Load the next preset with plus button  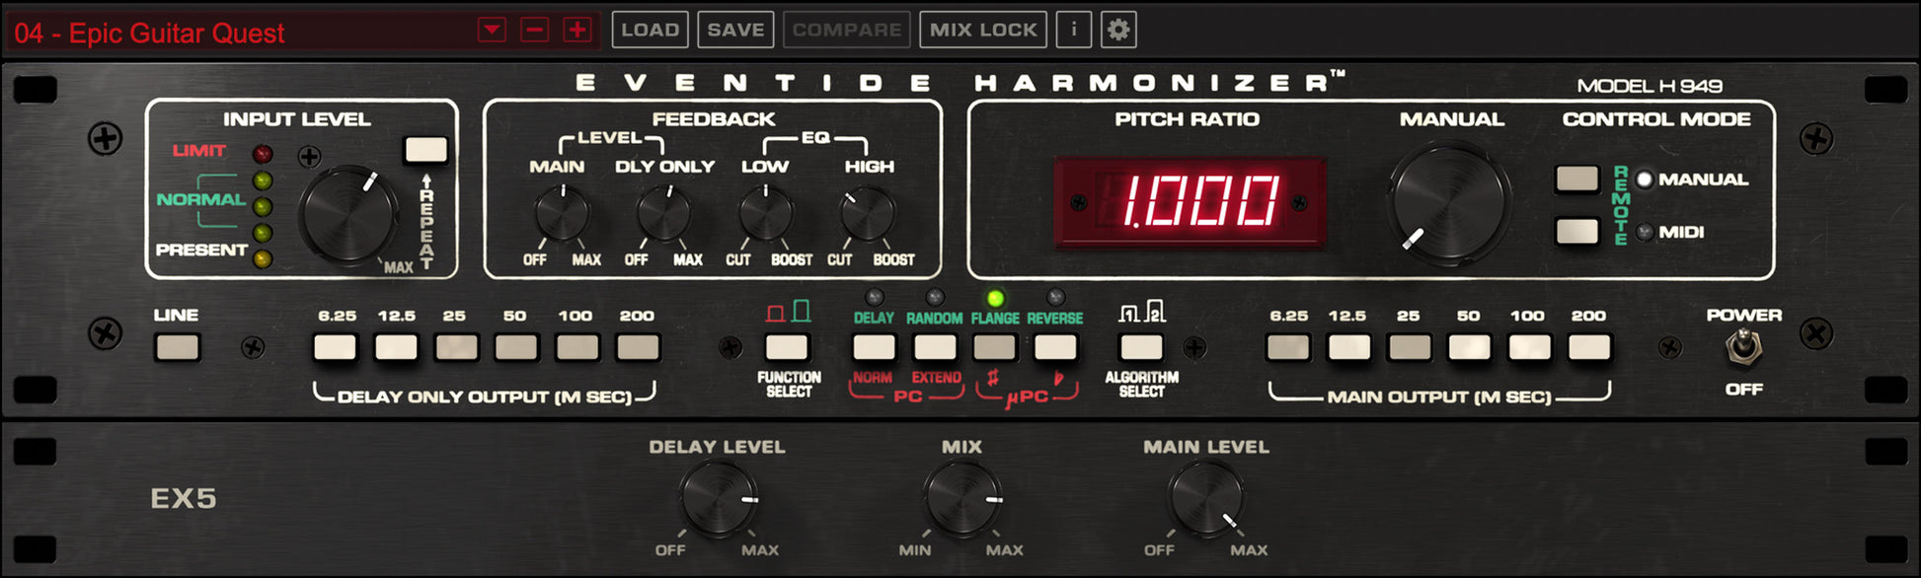(x=577, y=30)
